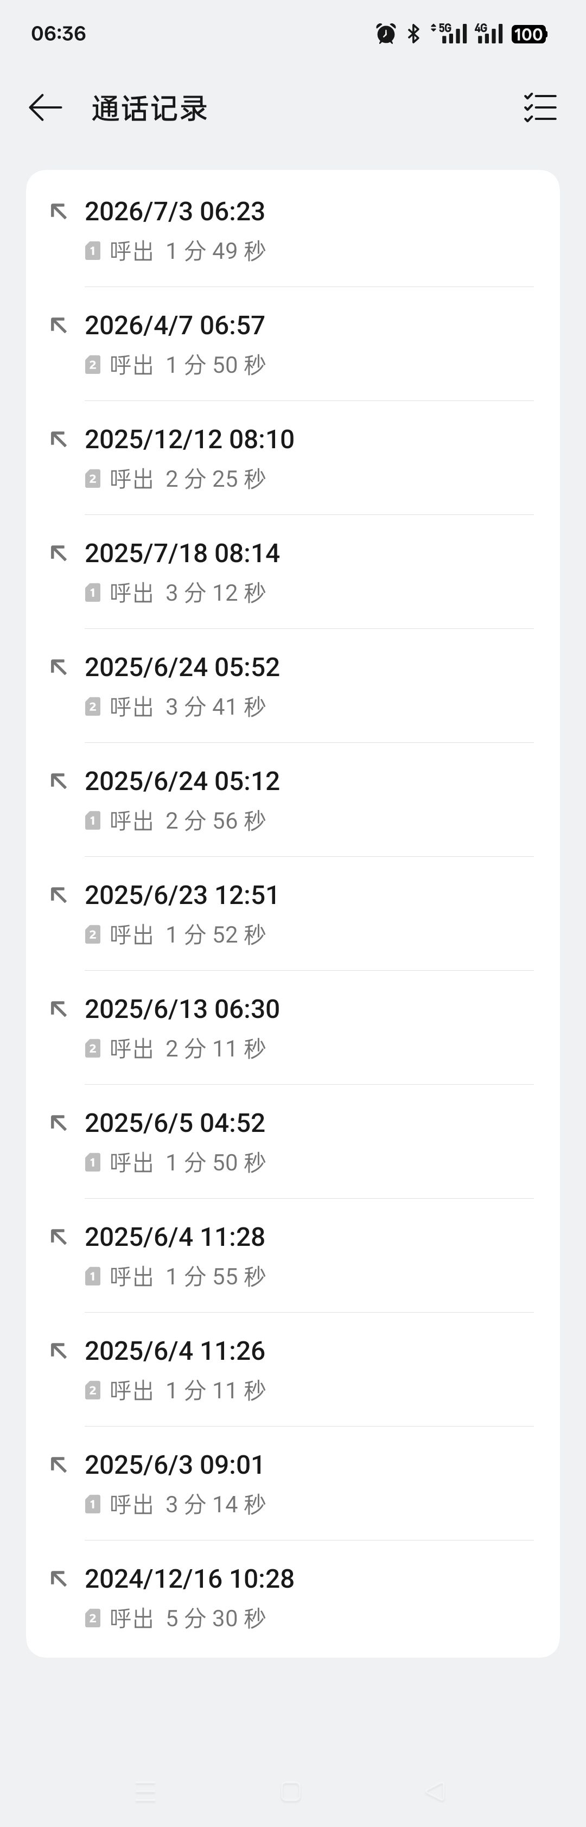Screen dimensions: 586x1827
Task: Tap the 通话记录 page title
Action: click(x=149, y=109)
